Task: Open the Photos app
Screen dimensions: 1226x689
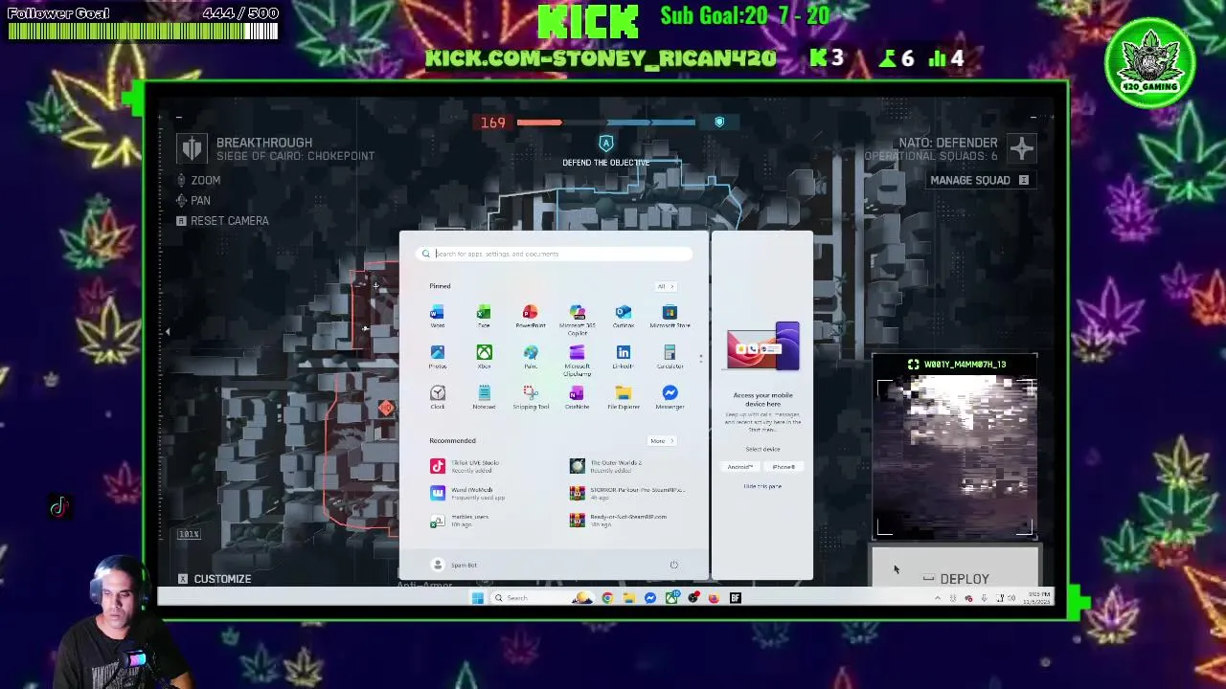Action: 437,357
